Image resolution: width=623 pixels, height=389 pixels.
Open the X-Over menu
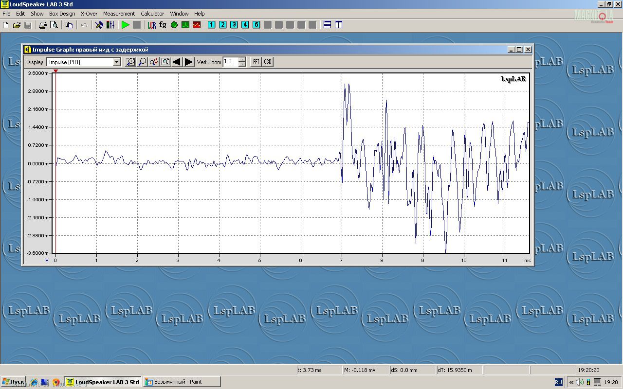tap(89, 14)
